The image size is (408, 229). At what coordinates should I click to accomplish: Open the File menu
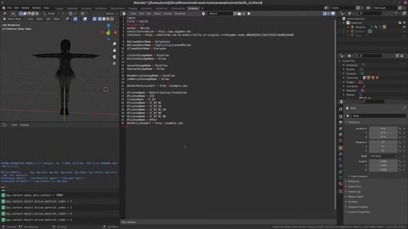coord(10,8)
